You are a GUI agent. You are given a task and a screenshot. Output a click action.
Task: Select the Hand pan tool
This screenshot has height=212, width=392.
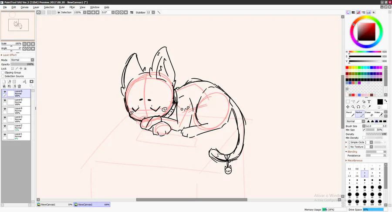[364, 107]
